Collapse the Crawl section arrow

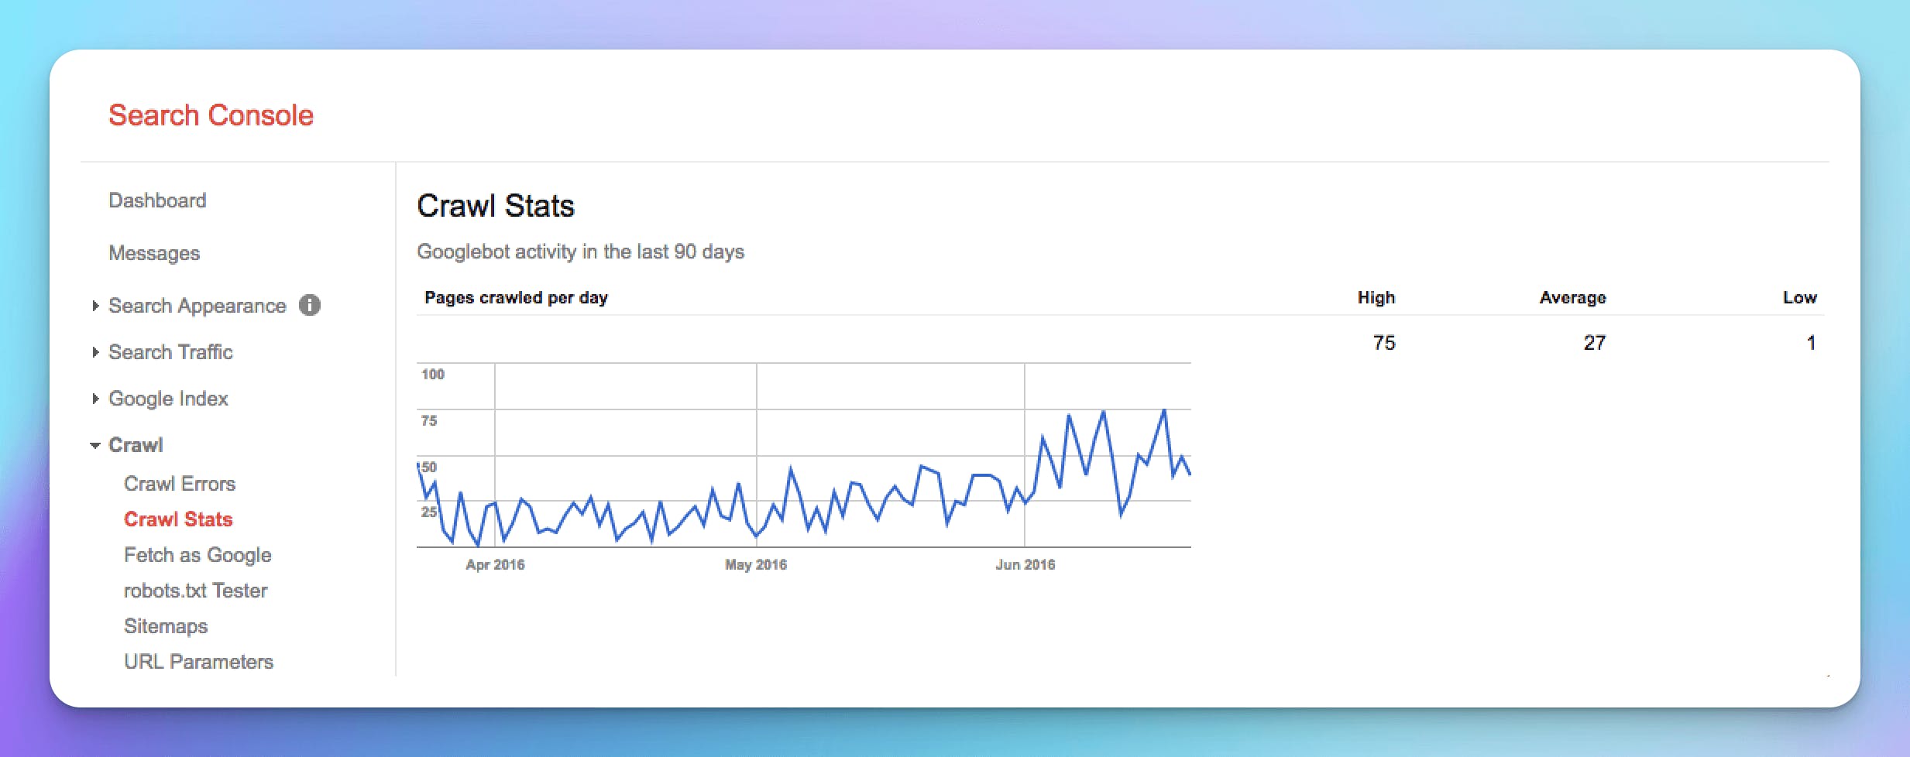click(x=95, y=445)
